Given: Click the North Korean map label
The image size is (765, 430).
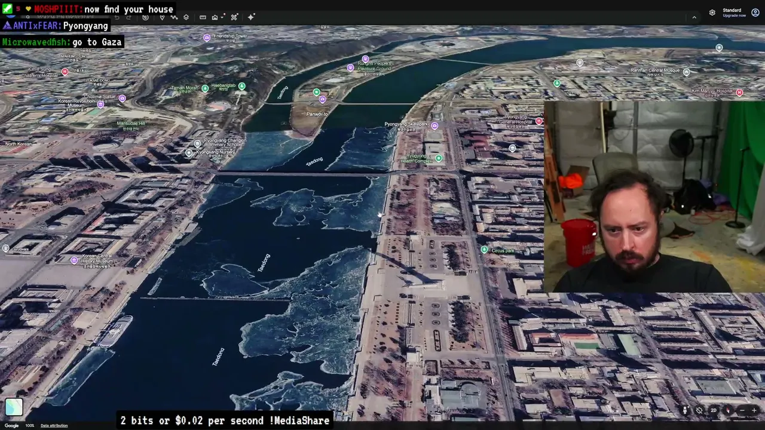Looking at the screenshot, I should coord(19,144).
